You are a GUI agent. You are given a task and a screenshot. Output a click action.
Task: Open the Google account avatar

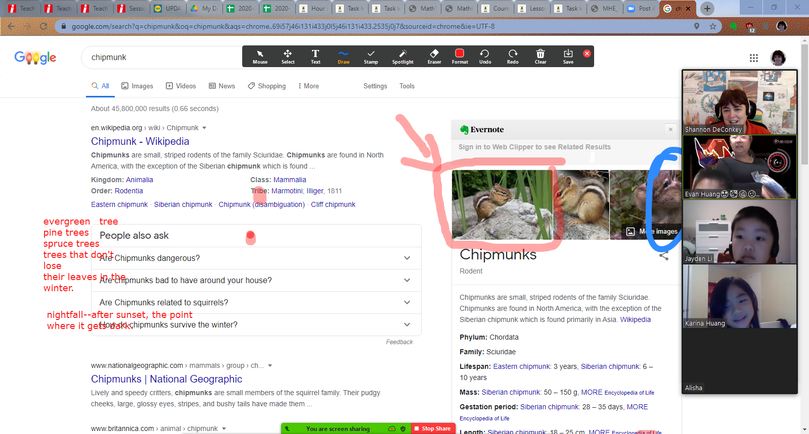click(778, 58)
